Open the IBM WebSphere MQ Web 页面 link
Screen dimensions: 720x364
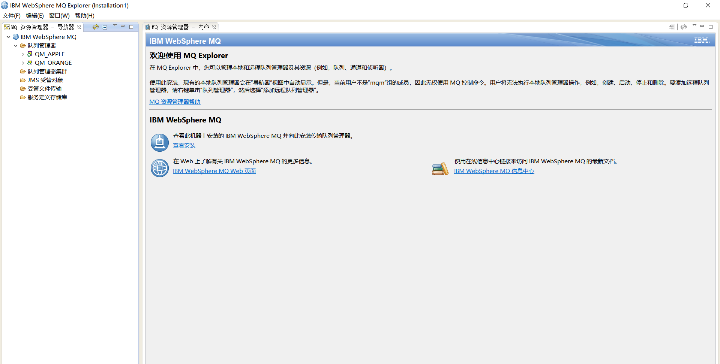pos(214,171)
